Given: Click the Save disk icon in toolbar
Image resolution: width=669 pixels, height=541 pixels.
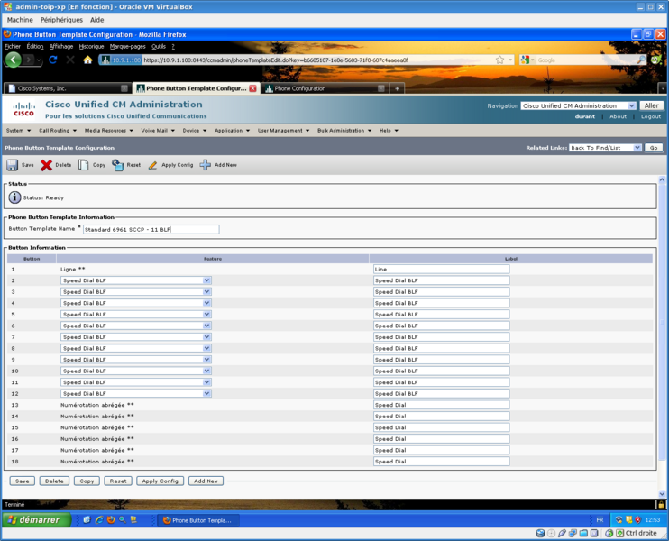Looking at the screenshot, I should [13, 165].
